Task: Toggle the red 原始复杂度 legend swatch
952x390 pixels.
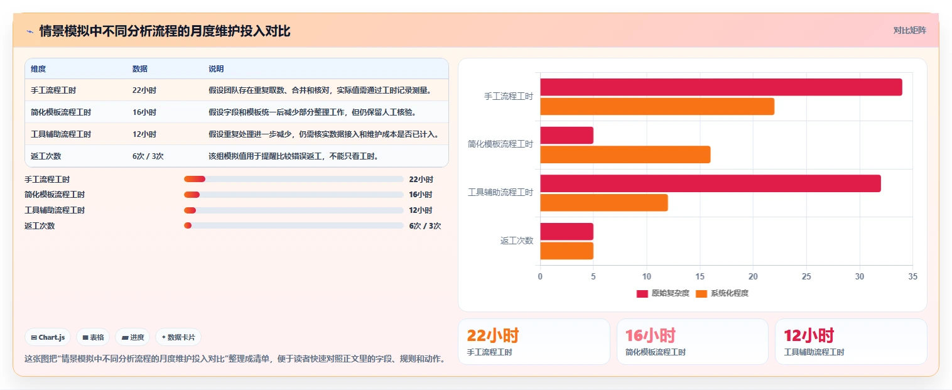Action: (x=642, y=293)
